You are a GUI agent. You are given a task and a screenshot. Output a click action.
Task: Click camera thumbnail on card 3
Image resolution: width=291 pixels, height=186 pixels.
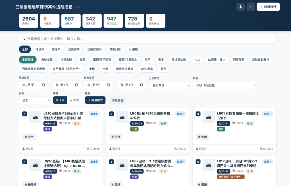click(x=209, y=117)
